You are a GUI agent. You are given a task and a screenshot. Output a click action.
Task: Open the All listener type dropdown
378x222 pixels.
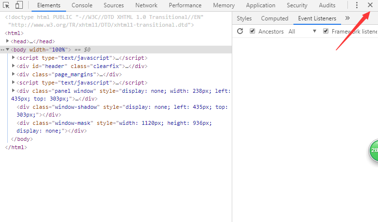point(302,32)
